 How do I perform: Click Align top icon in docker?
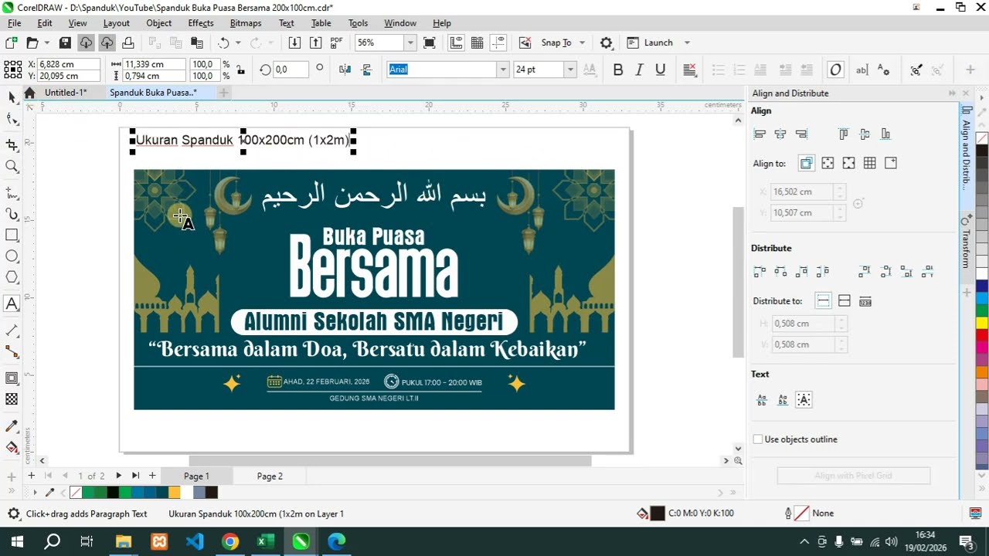click(844, 134)
